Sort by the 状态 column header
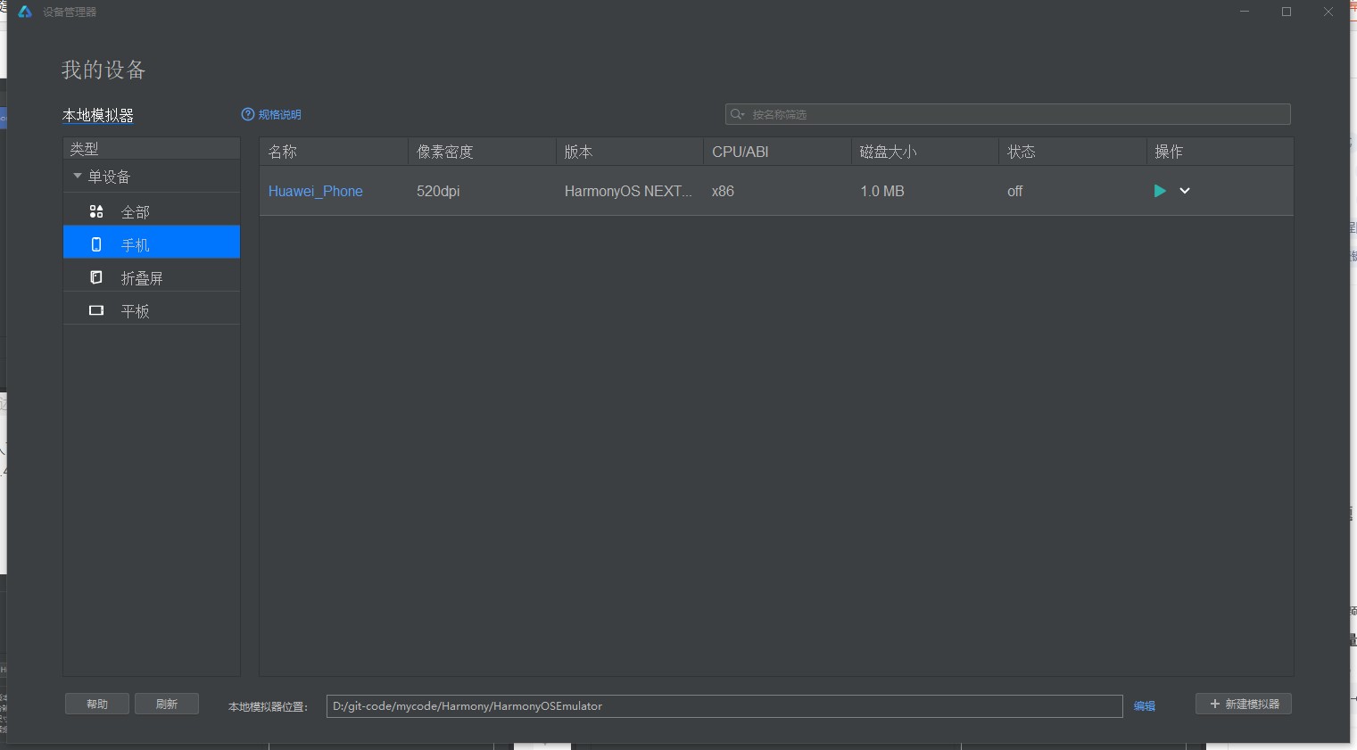Viewport: 1357px width, 750px height. [1072, 152]
